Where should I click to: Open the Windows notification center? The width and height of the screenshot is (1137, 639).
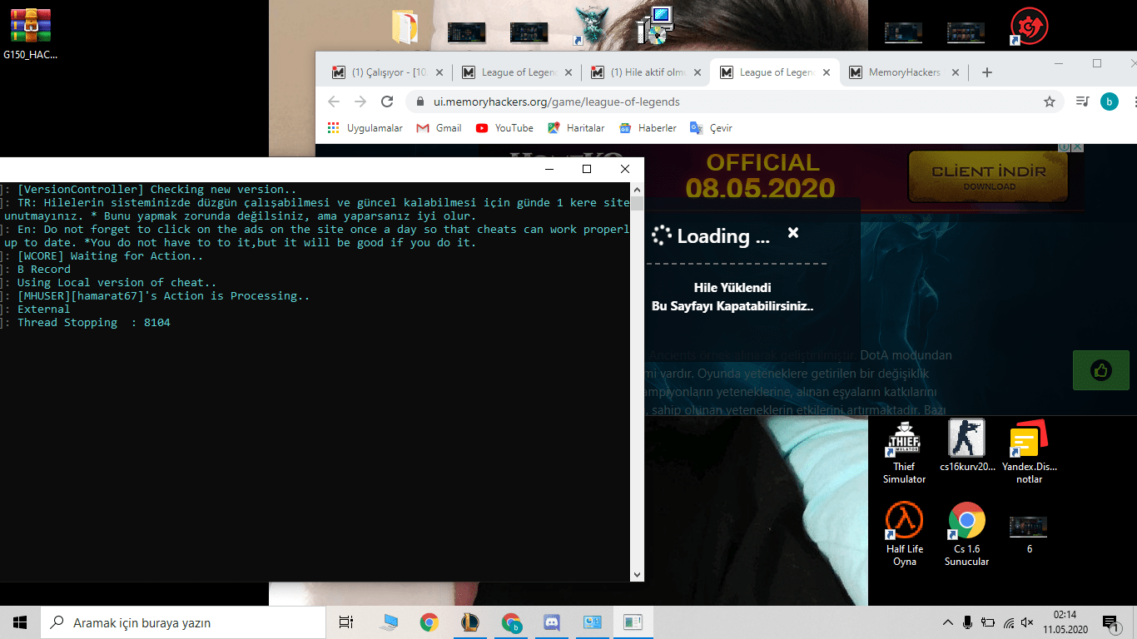click(1110, 622)
